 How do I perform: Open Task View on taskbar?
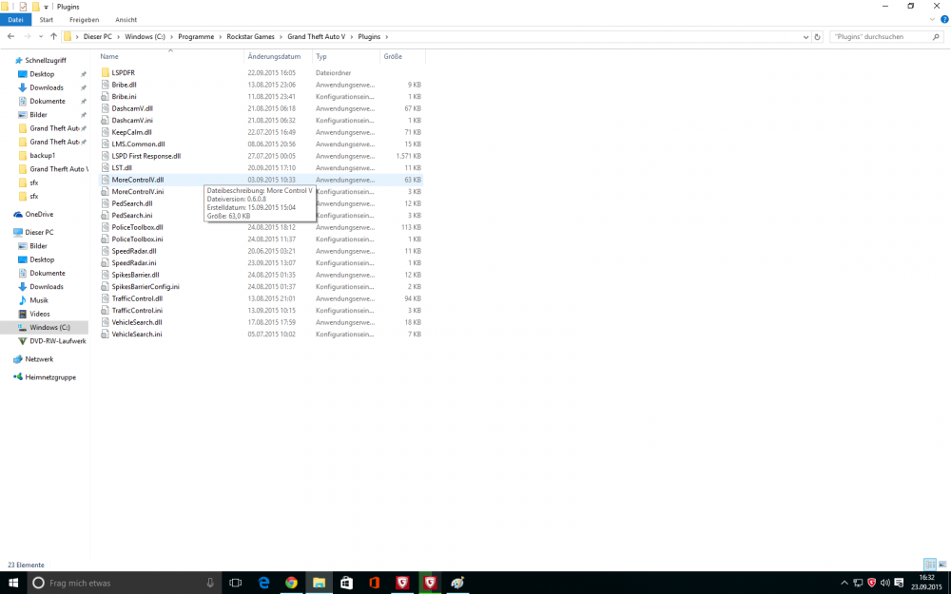(x=235, y=583)
